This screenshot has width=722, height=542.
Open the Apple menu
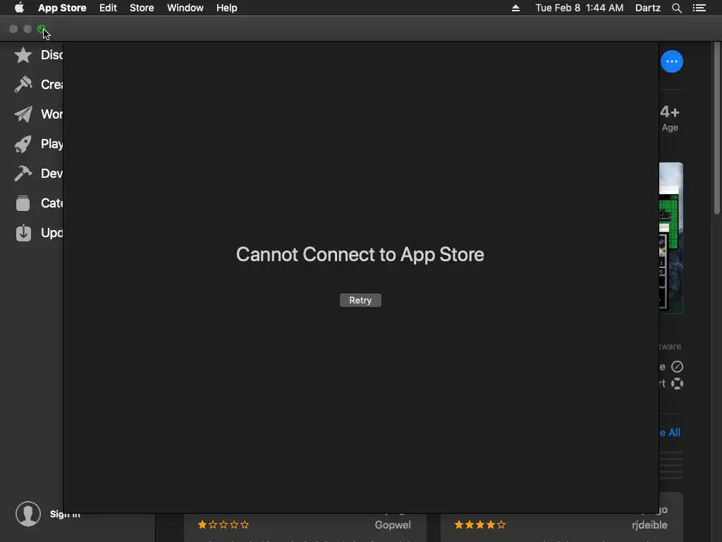click(19, 8)
